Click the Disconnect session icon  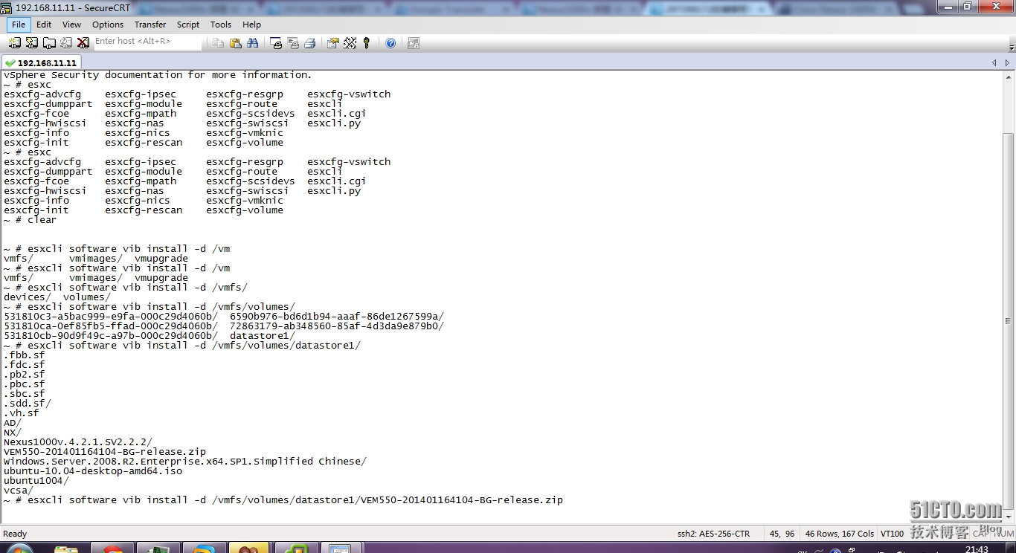83,43
